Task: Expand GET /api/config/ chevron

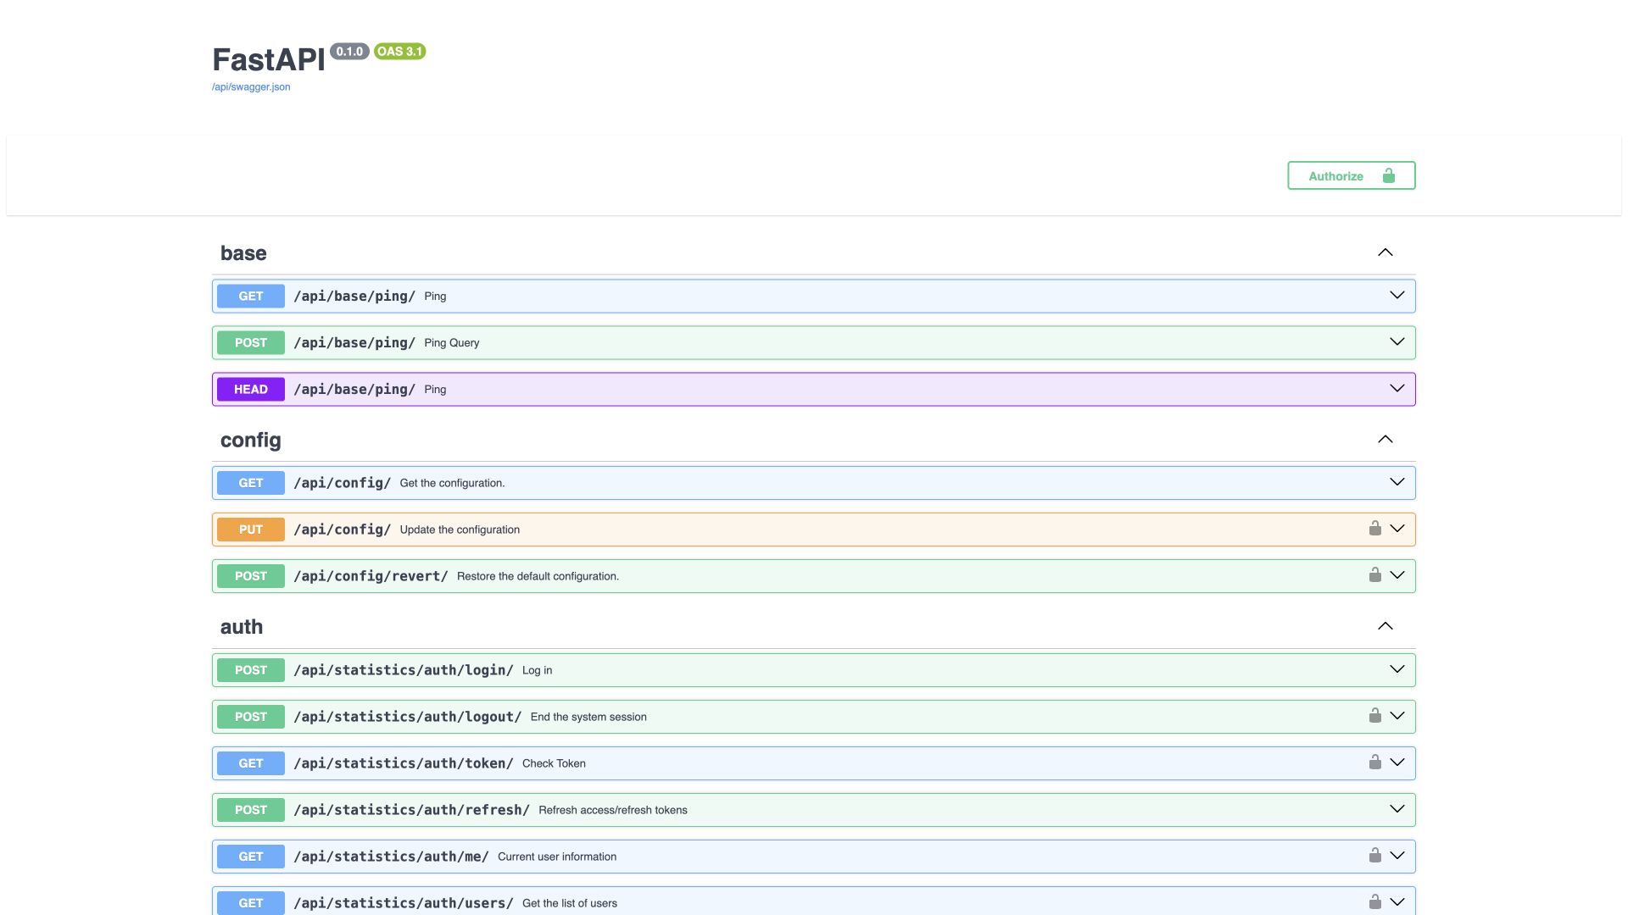Action: click(1397, 482)
